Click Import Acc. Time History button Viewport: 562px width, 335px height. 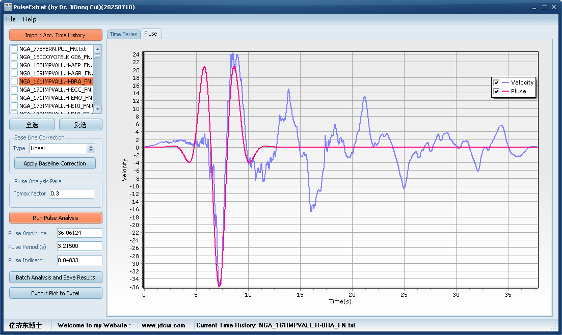pyautogui.click(x=56, y=35)
